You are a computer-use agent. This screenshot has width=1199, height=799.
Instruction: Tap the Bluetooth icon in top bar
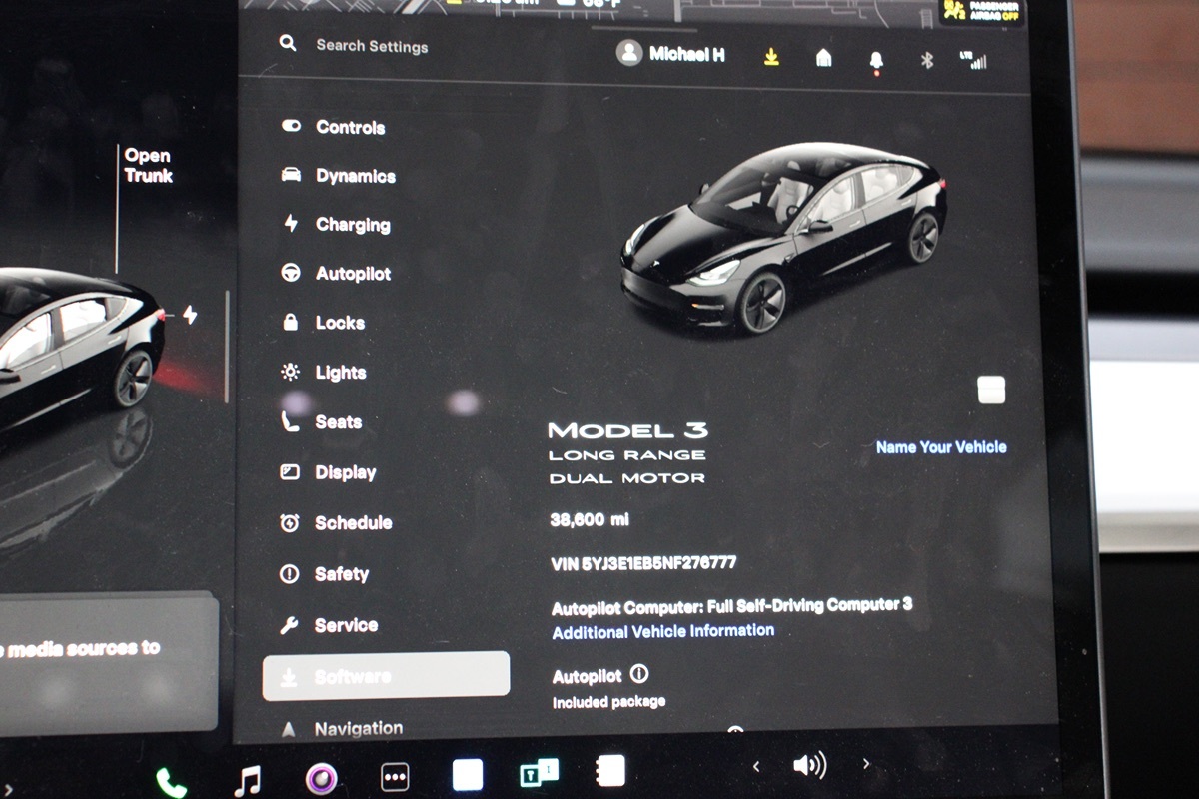[926, 60]
